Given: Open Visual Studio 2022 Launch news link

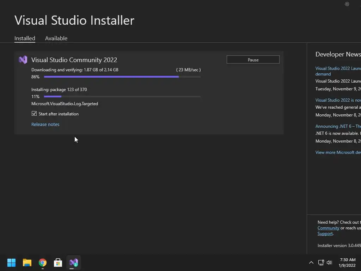Looking at the screenshot, I should tap(338, 71).
